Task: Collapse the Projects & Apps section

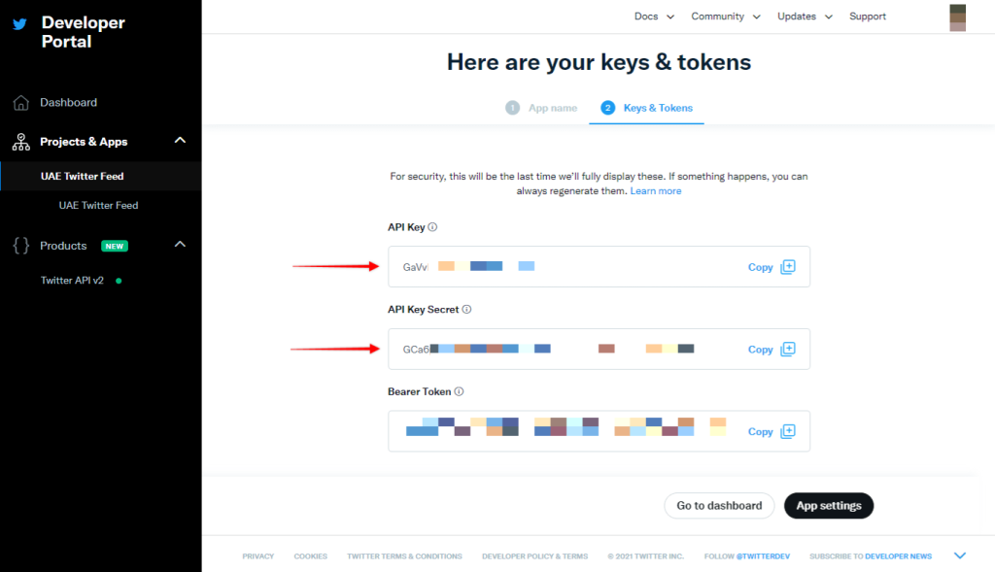Action: click(179, 140)
